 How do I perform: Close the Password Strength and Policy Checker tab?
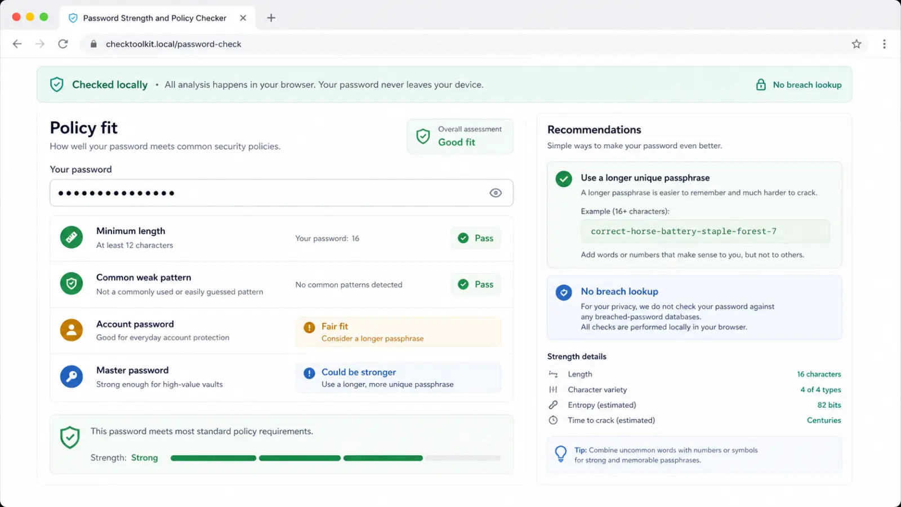pyautogui.click(x=243, y=18)
